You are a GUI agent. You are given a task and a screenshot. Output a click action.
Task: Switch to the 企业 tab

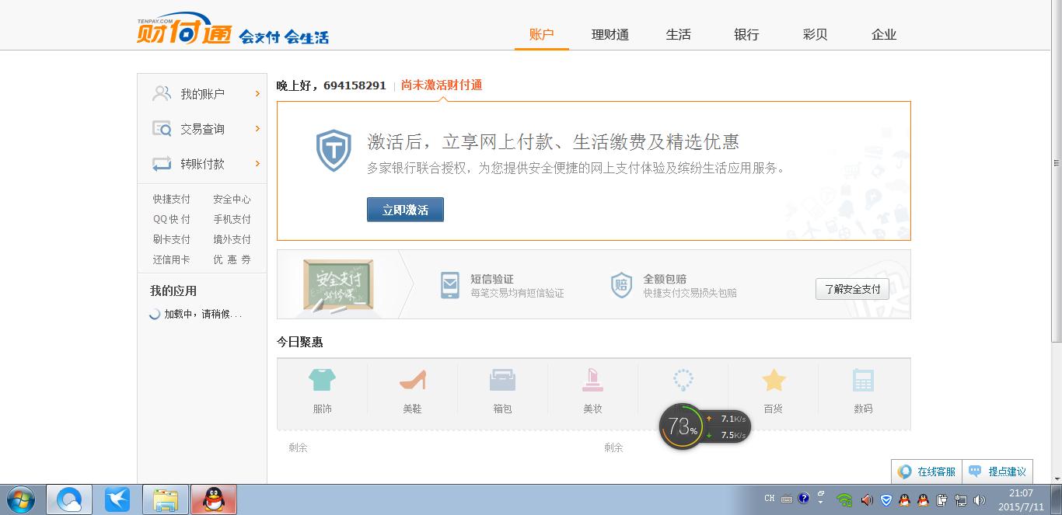(884, 34)
